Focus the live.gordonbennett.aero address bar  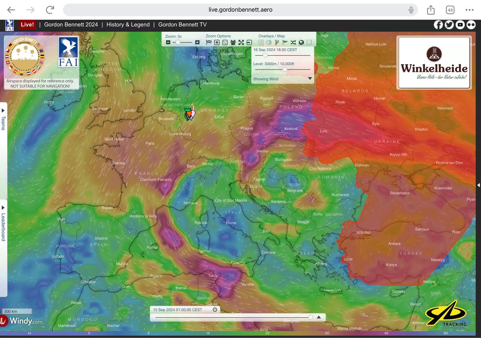(x=240, y=10)
